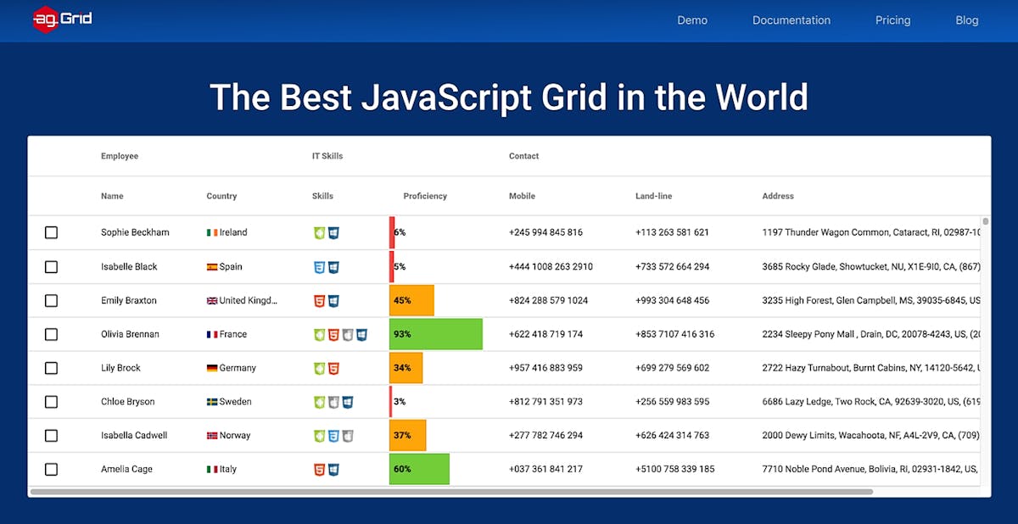Open the Demo menu item
Viewport: 1018px width, 524px height.
click(x=692, y=20)
